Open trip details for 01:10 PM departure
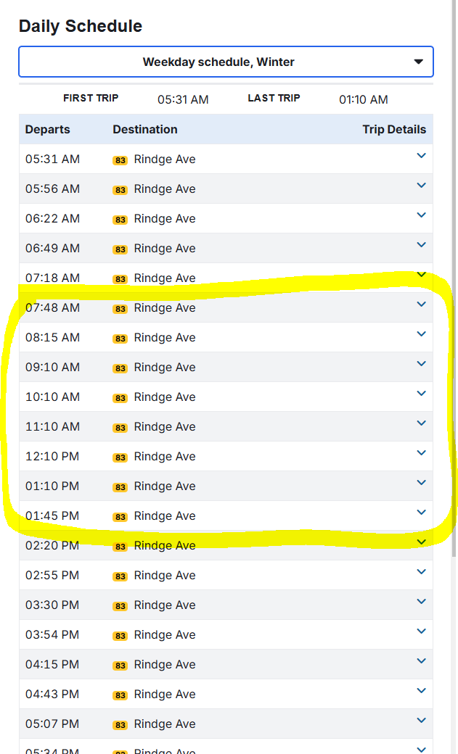 [421, 483]
